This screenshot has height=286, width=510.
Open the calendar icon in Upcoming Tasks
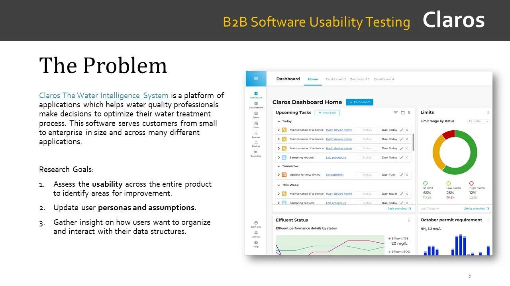click(403, 112)
